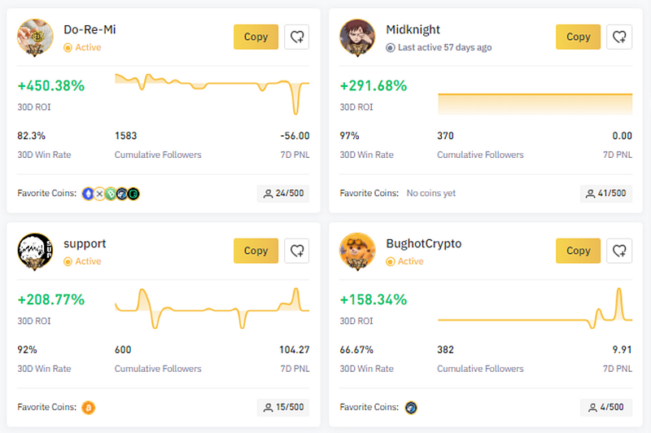Open Do-Re-Mi profile avatar
This screenshot has width=651, height=433.
click(35, 37)
